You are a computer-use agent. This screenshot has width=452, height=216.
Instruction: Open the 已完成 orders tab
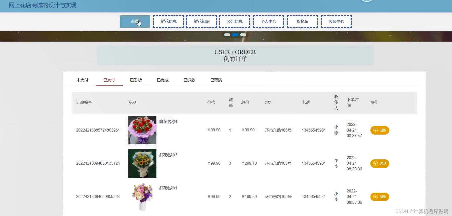(163, 80)
